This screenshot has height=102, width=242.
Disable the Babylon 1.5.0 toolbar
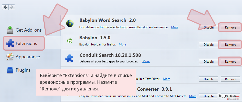(208, 44)
